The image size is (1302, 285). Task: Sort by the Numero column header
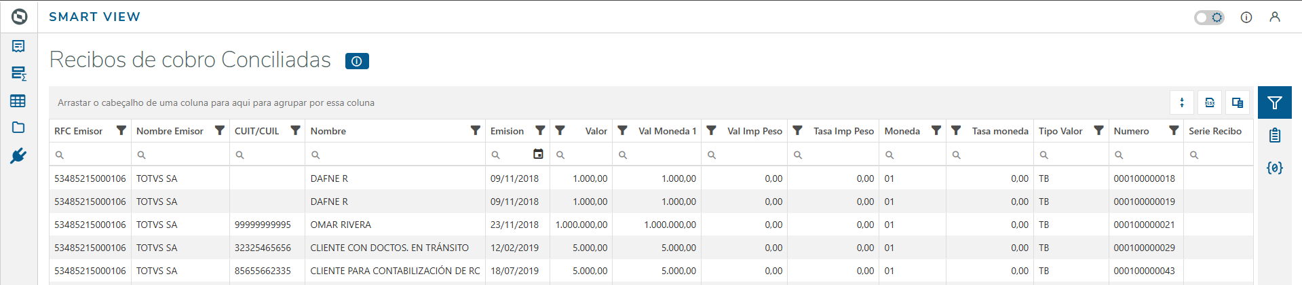coord(1131,131)
